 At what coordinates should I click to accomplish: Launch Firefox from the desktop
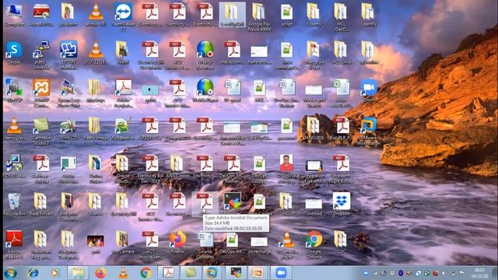click(x=177, y=242)
